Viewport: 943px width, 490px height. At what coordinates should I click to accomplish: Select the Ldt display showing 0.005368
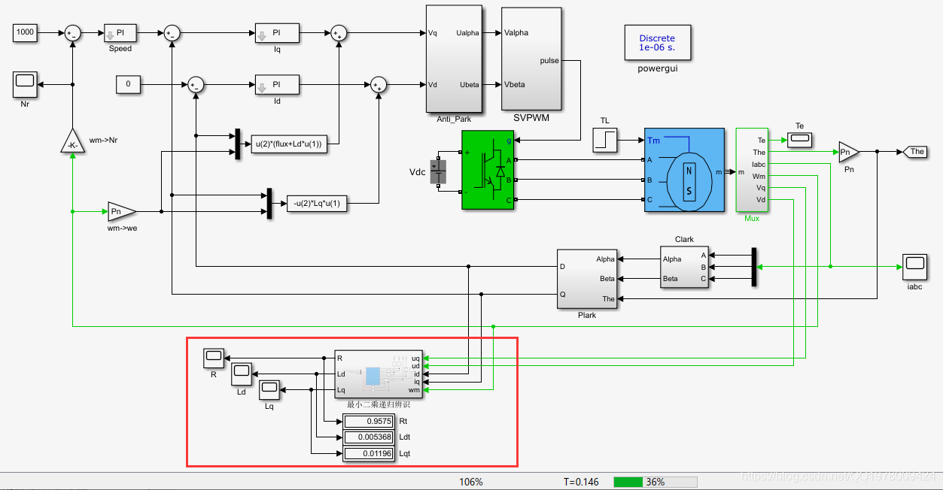pos(369,437)
